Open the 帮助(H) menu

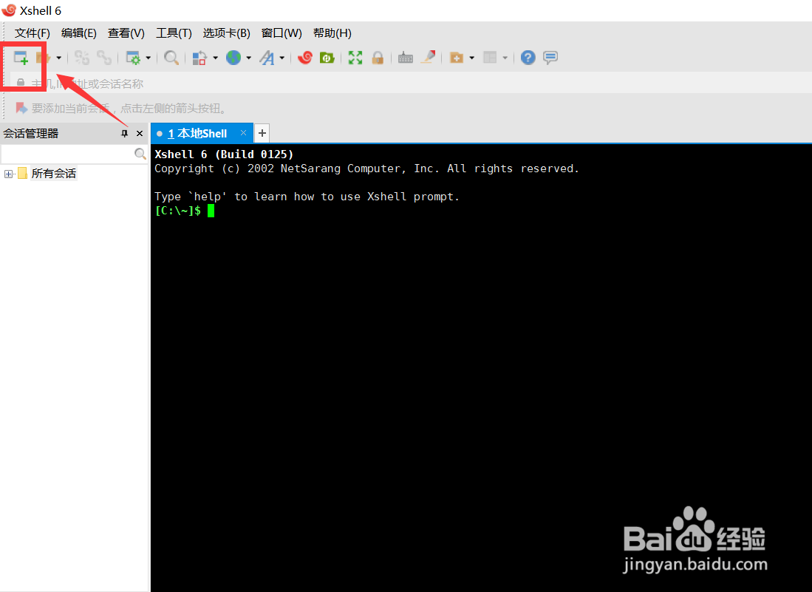point(332,33)
